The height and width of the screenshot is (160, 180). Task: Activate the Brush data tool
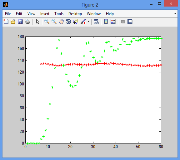pyautogui.click(x=83, y=22)
